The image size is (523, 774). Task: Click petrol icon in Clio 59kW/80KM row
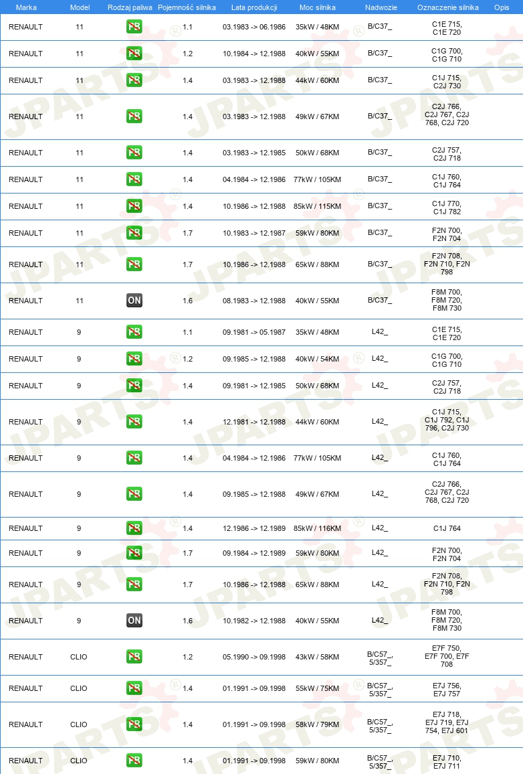pyautogui.click(x=134, y=760)
